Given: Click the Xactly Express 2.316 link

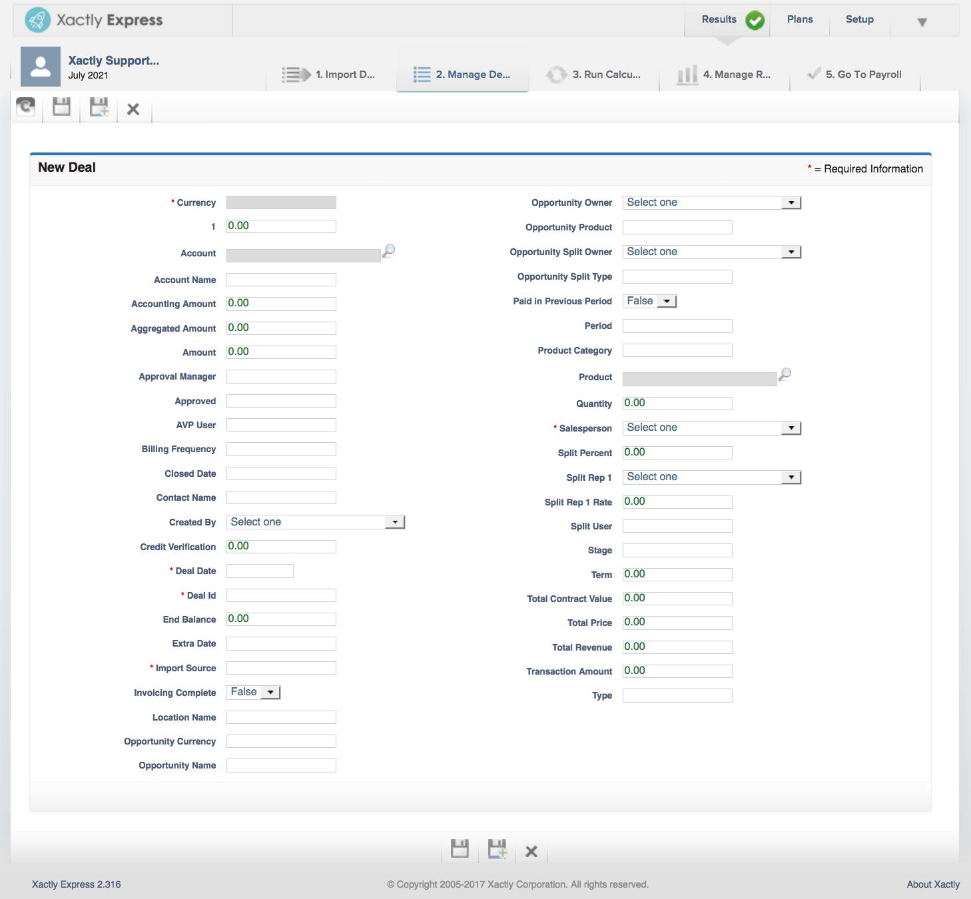Looking at the screenshot, I should [x=77, y=884].
